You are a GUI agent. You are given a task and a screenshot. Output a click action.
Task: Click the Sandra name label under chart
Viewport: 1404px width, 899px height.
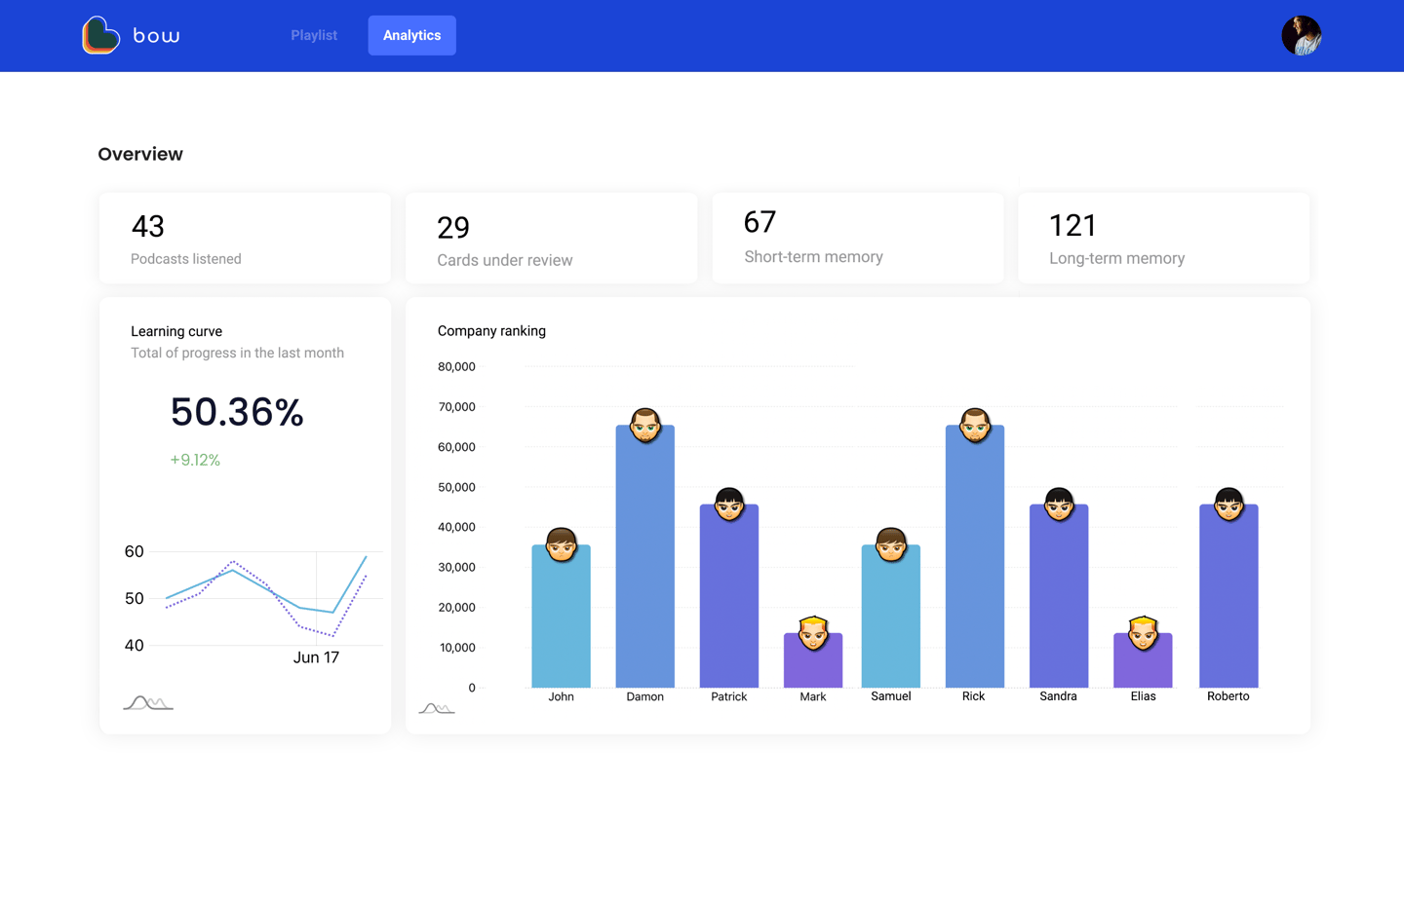pyautogui.click(x=1058, y=695)
